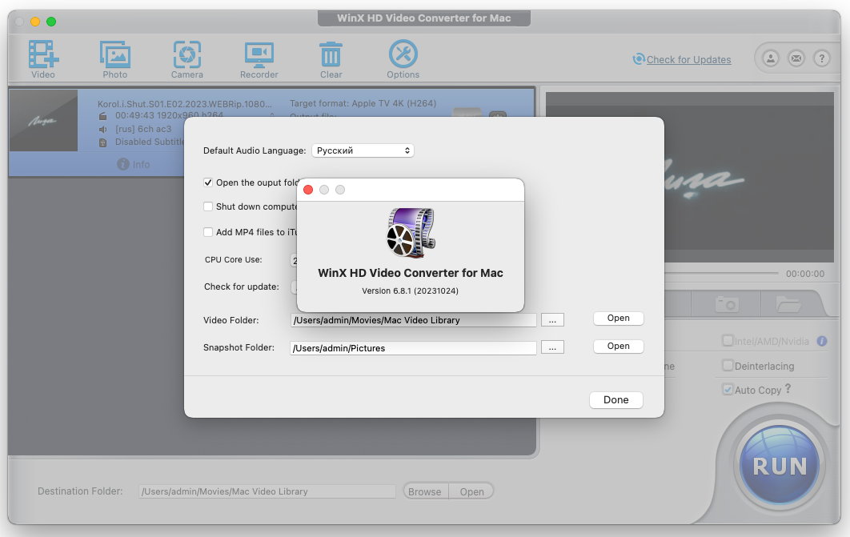This screenshot has height=537, width=850.
Task: Launch the Camera capture tool
Action: coord(187,59)
